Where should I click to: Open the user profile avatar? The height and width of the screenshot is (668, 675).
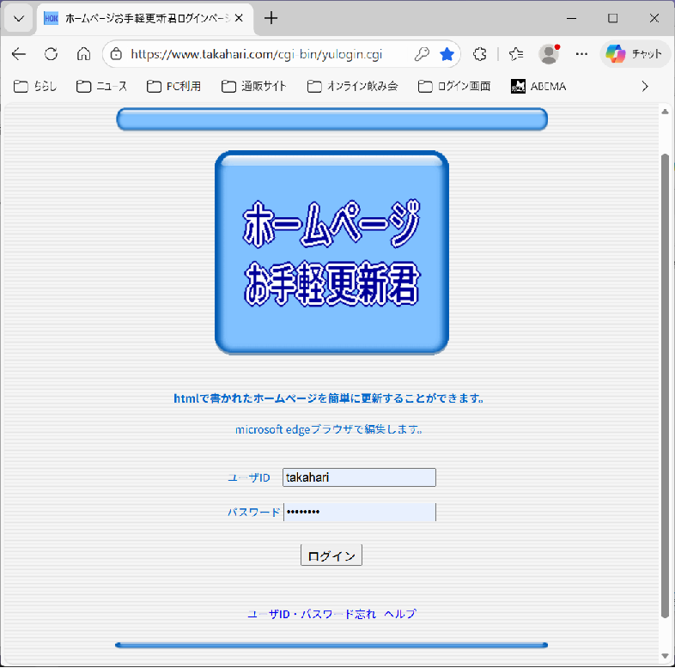[x=548, y=54]
